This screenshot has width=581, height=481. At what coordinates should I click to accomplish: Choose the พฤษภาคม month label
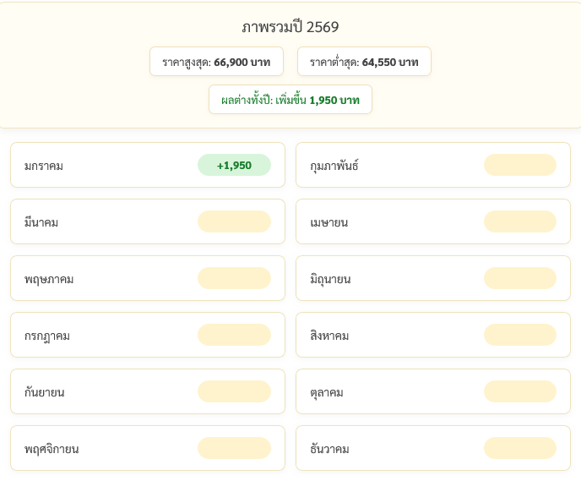coord(49,279)
